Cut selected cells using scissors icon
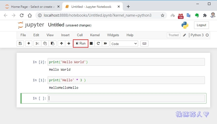This screenshot has height=124, width=217. tap(37, 44)
